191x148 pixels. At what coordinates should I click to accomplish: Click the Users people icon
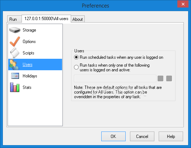(14, 65)
